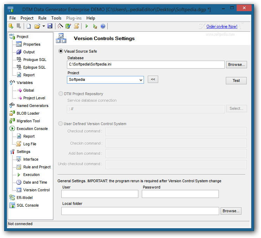The height and width of the screenshot is (238, 261).
Task: Open Named Generators in the tree
Action: coord(32,106)
